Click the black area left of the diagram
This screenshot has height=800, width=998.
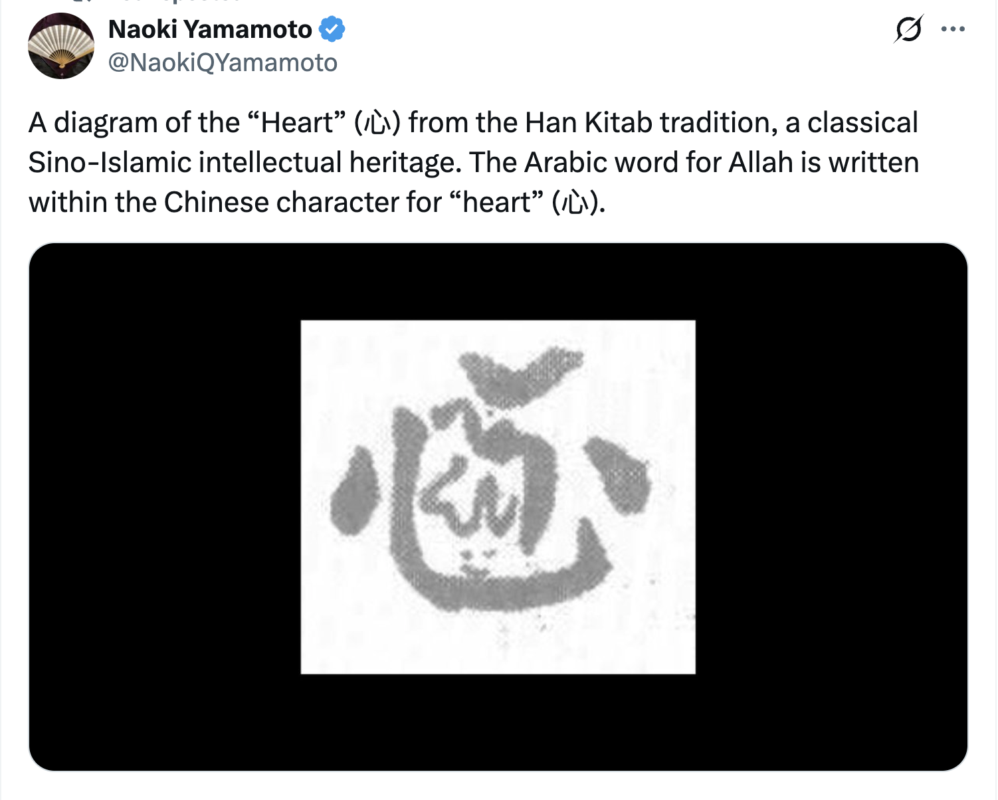click(x=165, y=506)
